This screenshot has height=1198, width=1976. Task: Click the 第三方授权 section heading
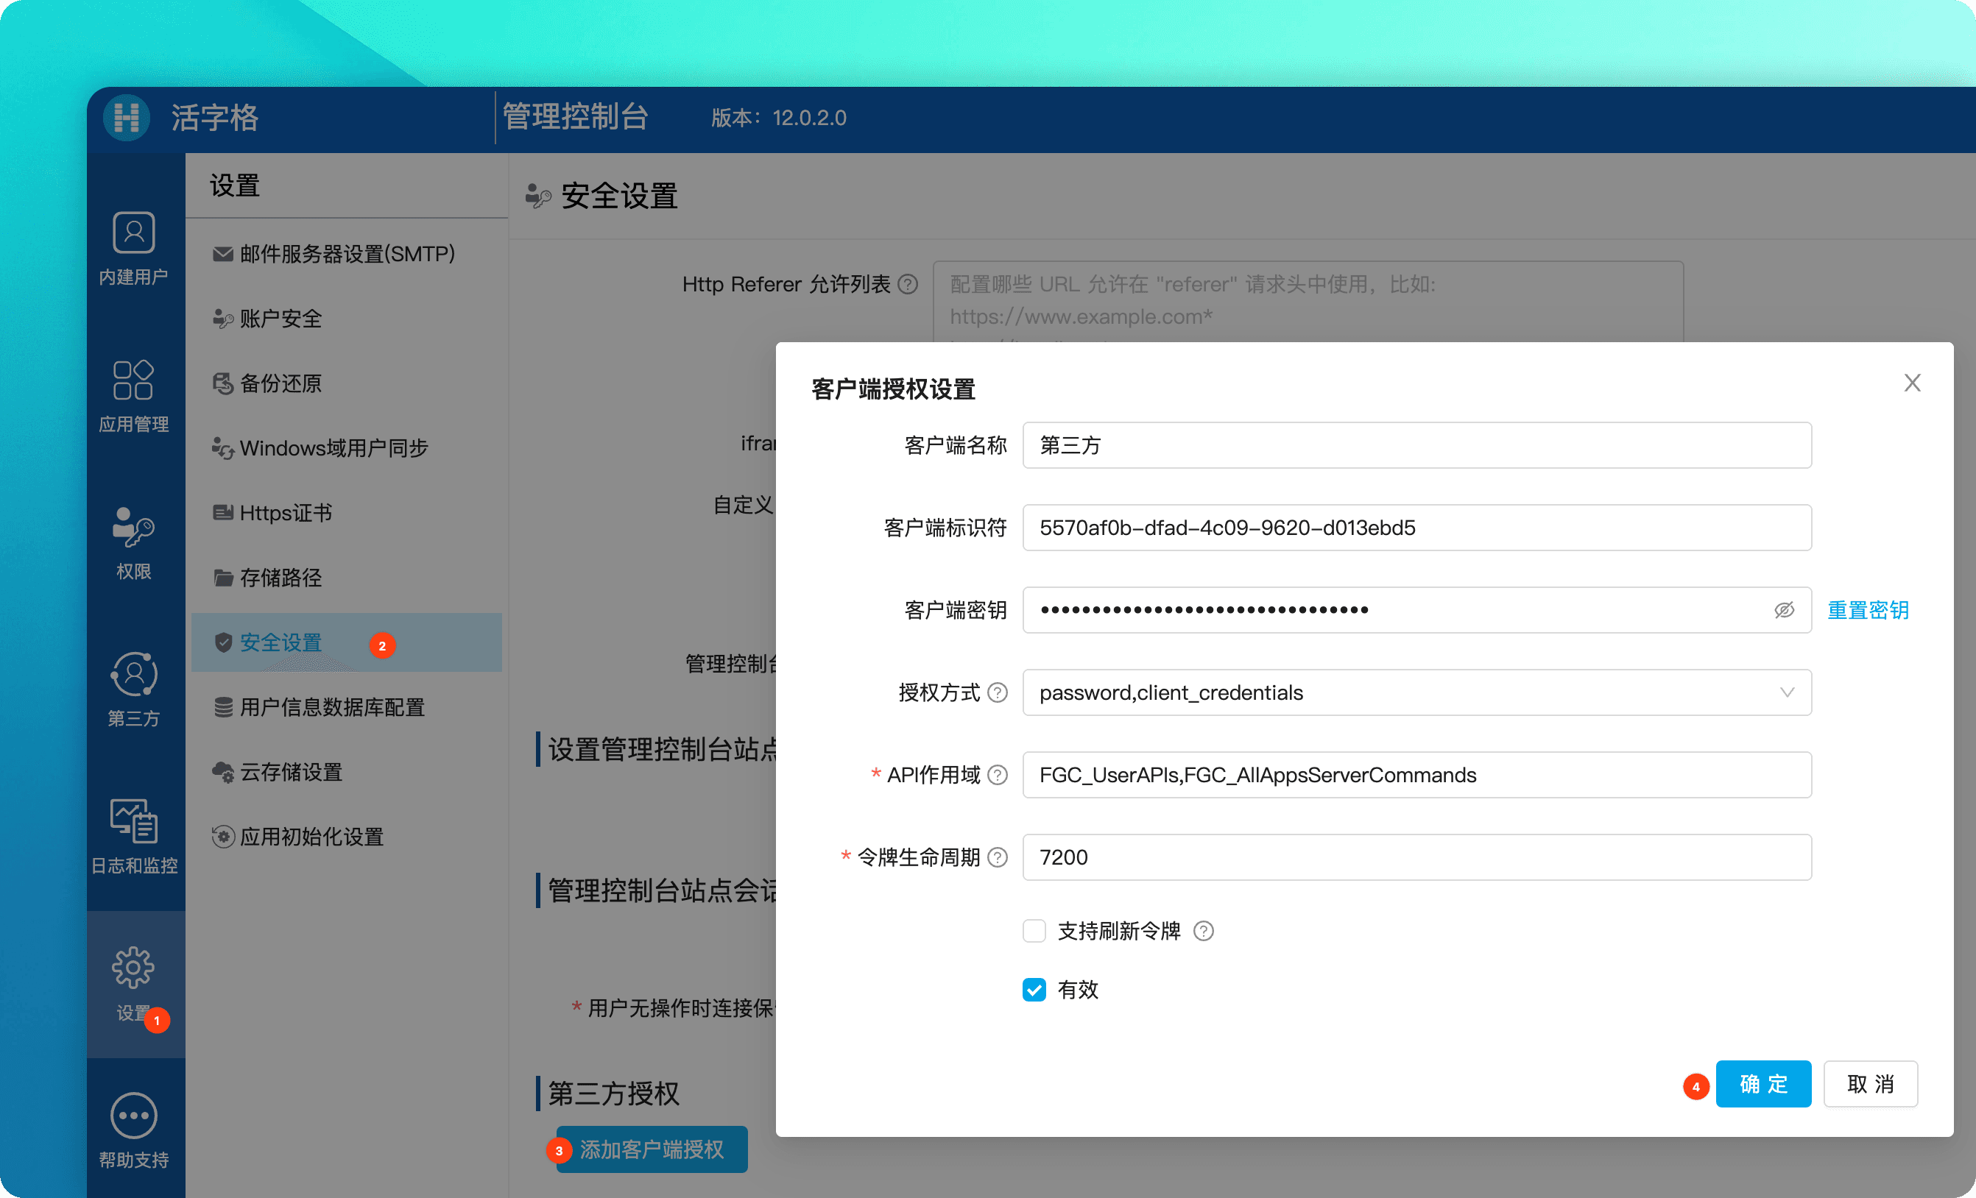click(613, 1094)
